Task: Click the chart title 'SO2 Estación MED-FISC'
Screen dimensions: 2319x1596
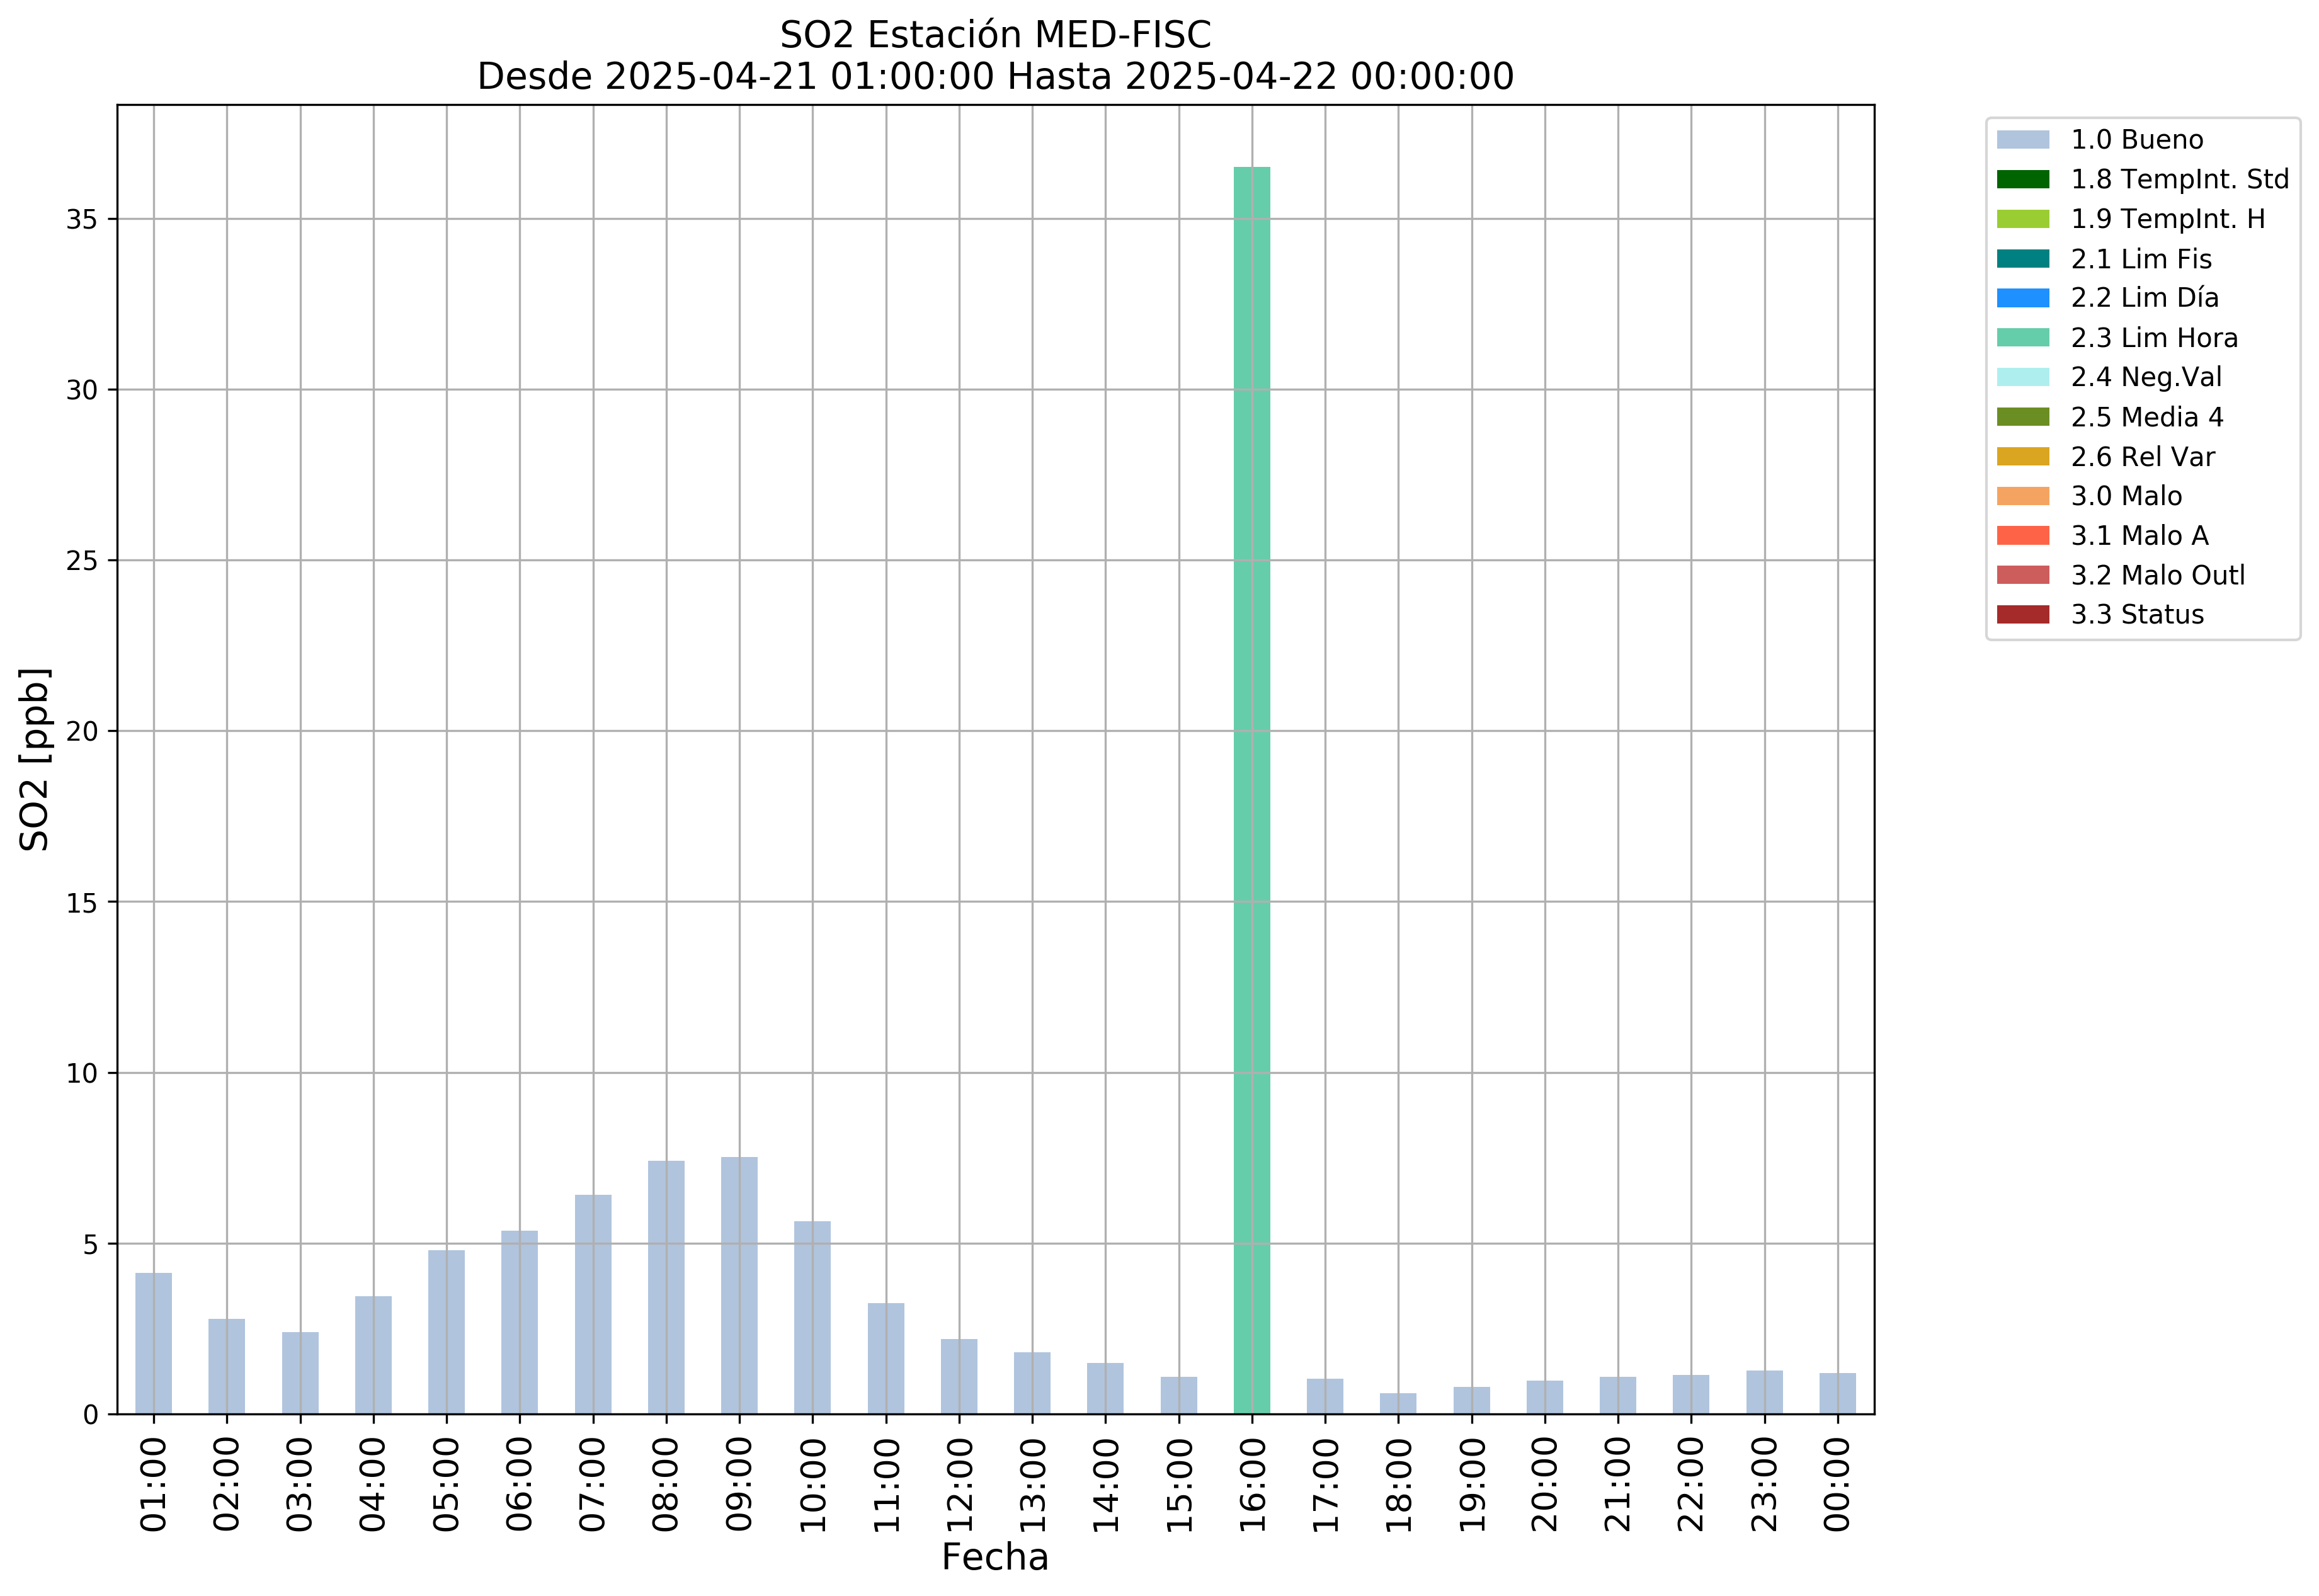Action: 995,35
